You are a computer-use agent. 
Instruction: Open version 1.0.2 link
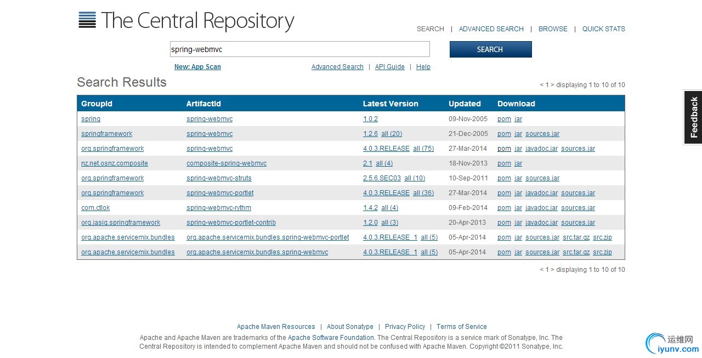pos(370,119)
